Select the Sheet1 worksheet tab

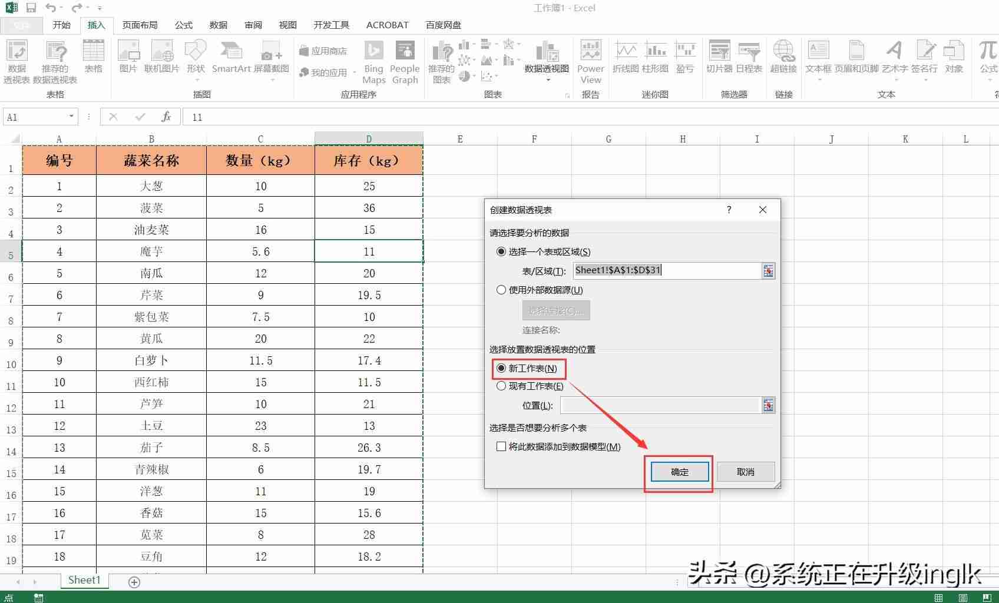(x=84, y=580)
